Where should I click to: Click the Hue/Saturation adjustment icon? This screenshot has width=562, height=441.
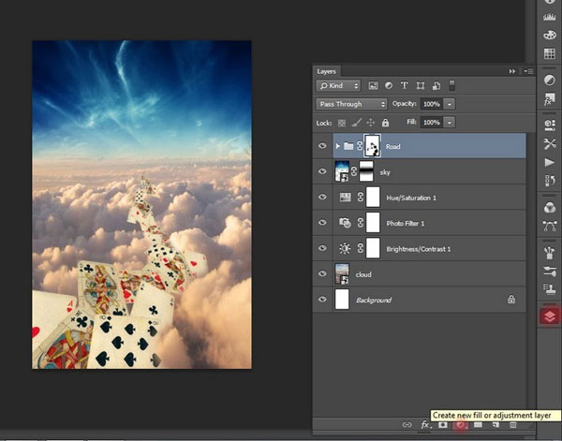coord(345,197)
